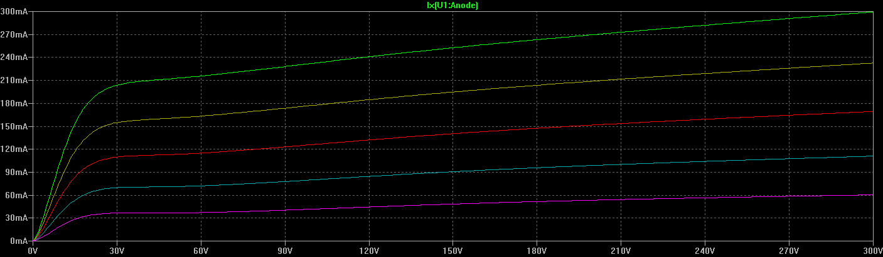Click the 270V horizontal axis label
The width and height of the screenshot is (883, 257).
tap(789, 251)
